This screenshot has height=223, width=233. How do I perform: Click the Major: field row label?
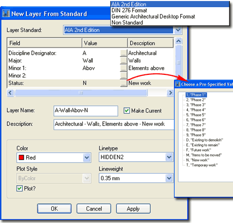pyautogui.click(x=16, y=60)
